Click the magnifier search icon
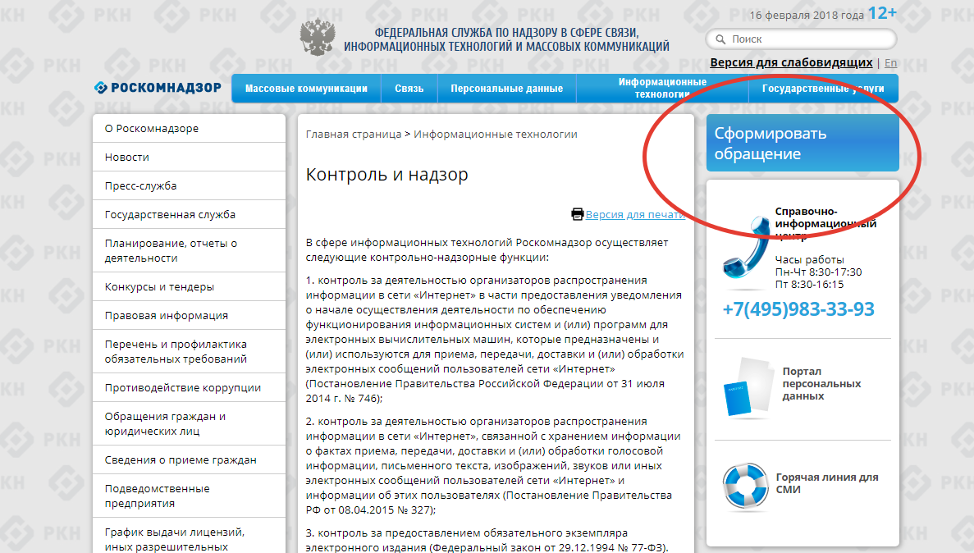The height and width of the screenshot is (553, 974). coord(720,39)
